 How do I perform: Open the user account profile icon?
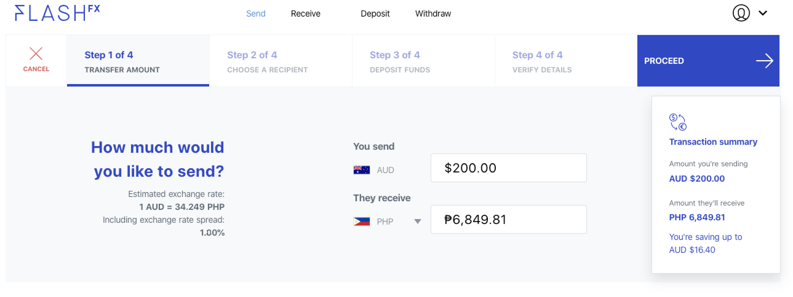[x=741, y=13]
